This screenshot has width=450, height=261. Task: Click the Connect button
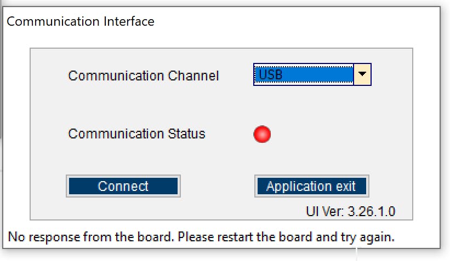pyautogui.click(x=123, y=186)
